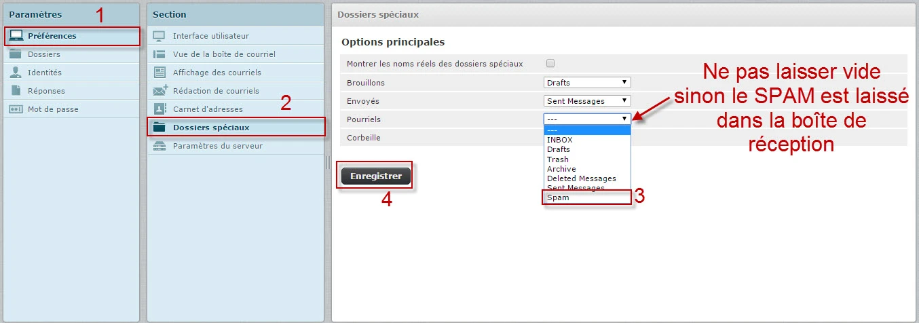Collapse the Pourriels dropdown list

(587, 119)
